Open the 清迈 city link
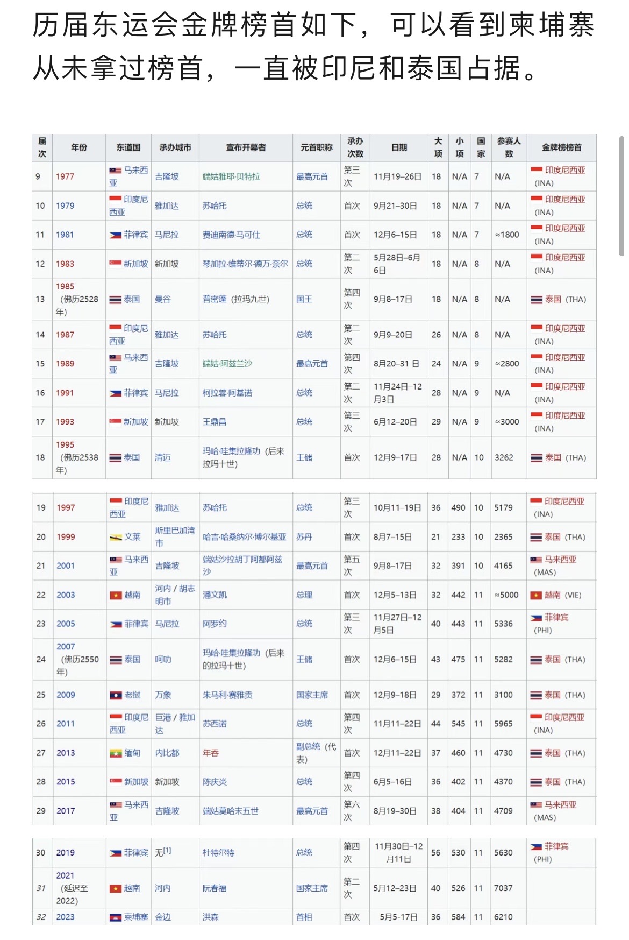The image size is (629, 940). (x=163, y=457)
